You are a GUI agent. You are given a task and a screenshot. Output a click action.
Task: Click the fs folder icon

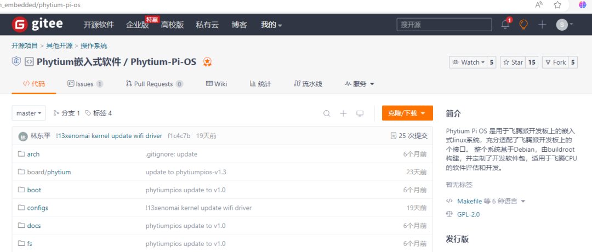[x=21, y=244]
